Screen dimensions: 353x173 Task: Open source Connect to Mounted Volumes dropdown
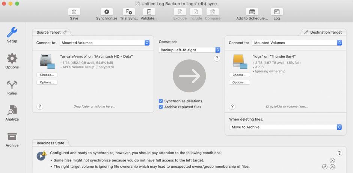104,43
